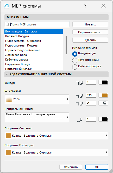Click the center line pen icon

[x=79, y=119]
